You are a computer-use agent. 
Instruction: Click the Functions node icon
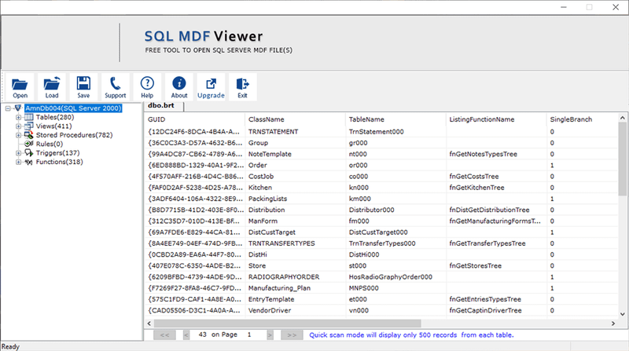pyautogui.click(x=29, y=162)
